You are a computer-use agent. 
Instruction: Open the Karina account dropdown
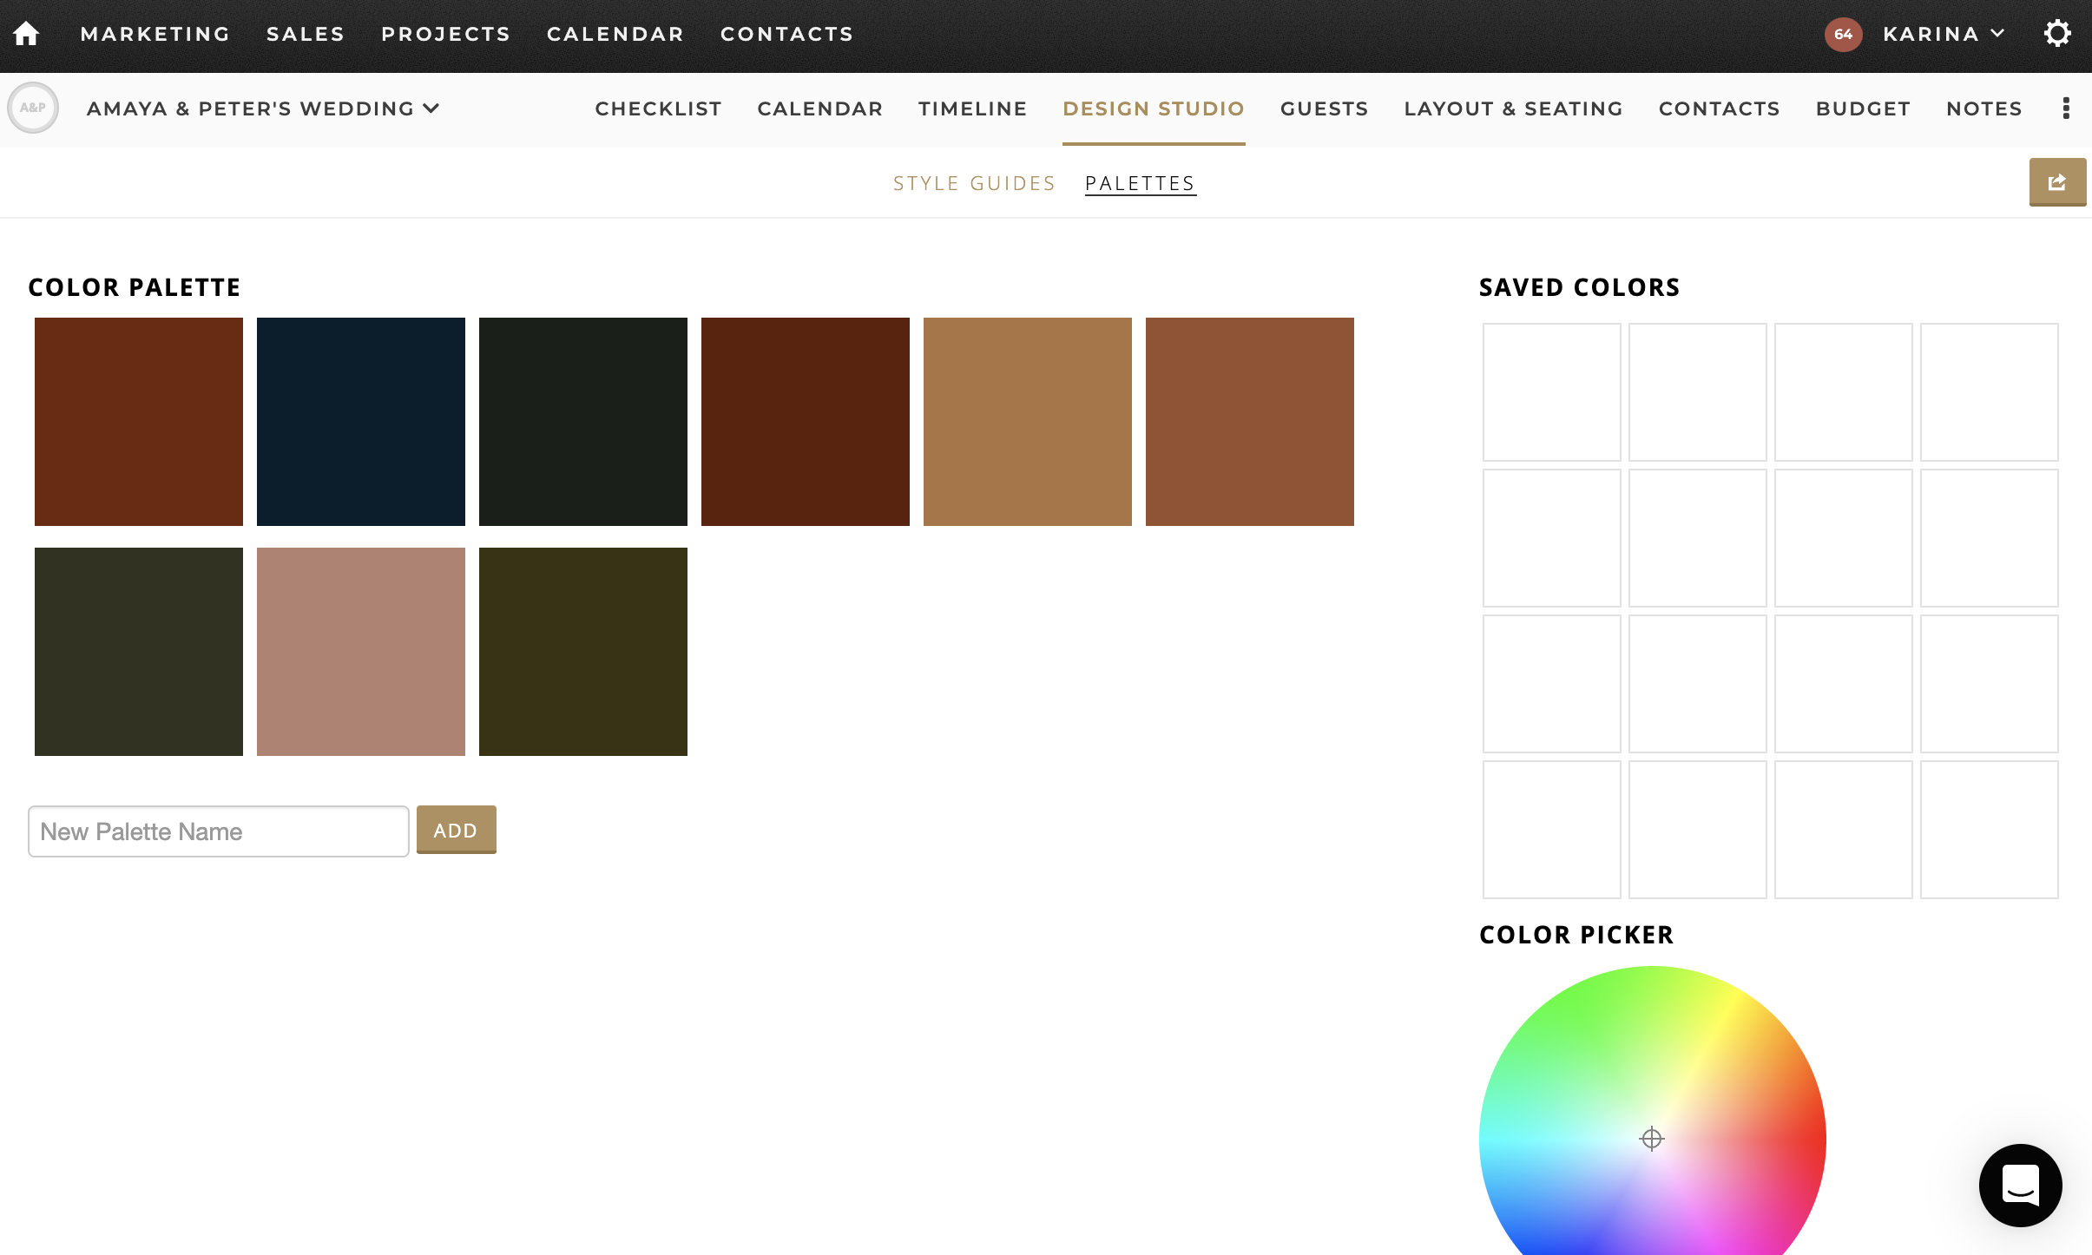1943,34
